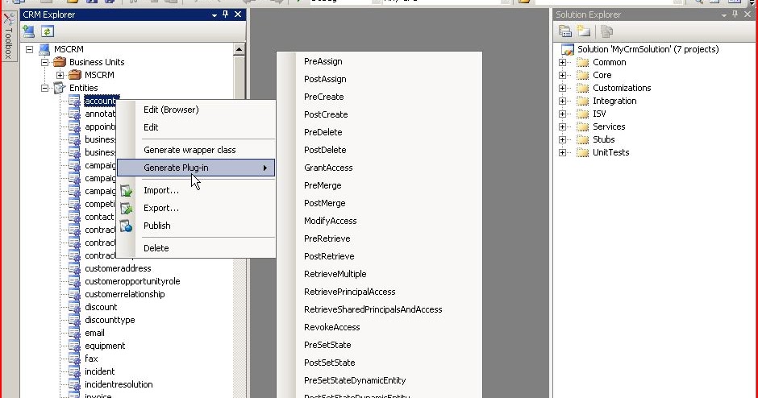Viewport: 758px width, 398px height.
Task: Select GrantAccess plug-in event
Action: pos(328,168)
